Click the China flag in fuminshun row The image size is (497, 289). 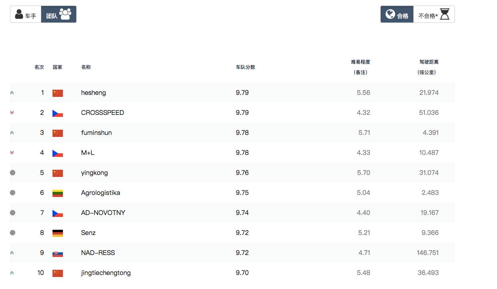pyautogui.click(x=58, y=133)
